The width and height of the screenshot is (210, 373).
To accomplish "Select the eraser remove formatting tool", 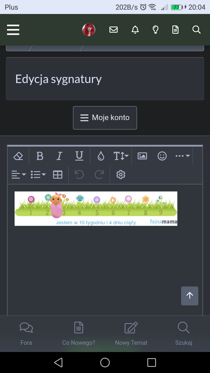I will (18, 156).
